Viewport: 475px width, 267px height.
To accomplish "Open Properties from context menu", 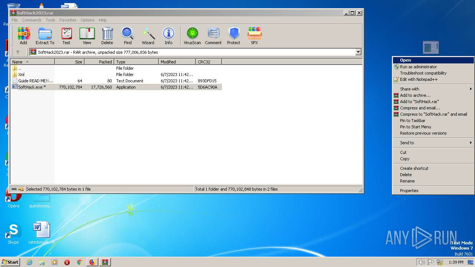I will 433,191.
